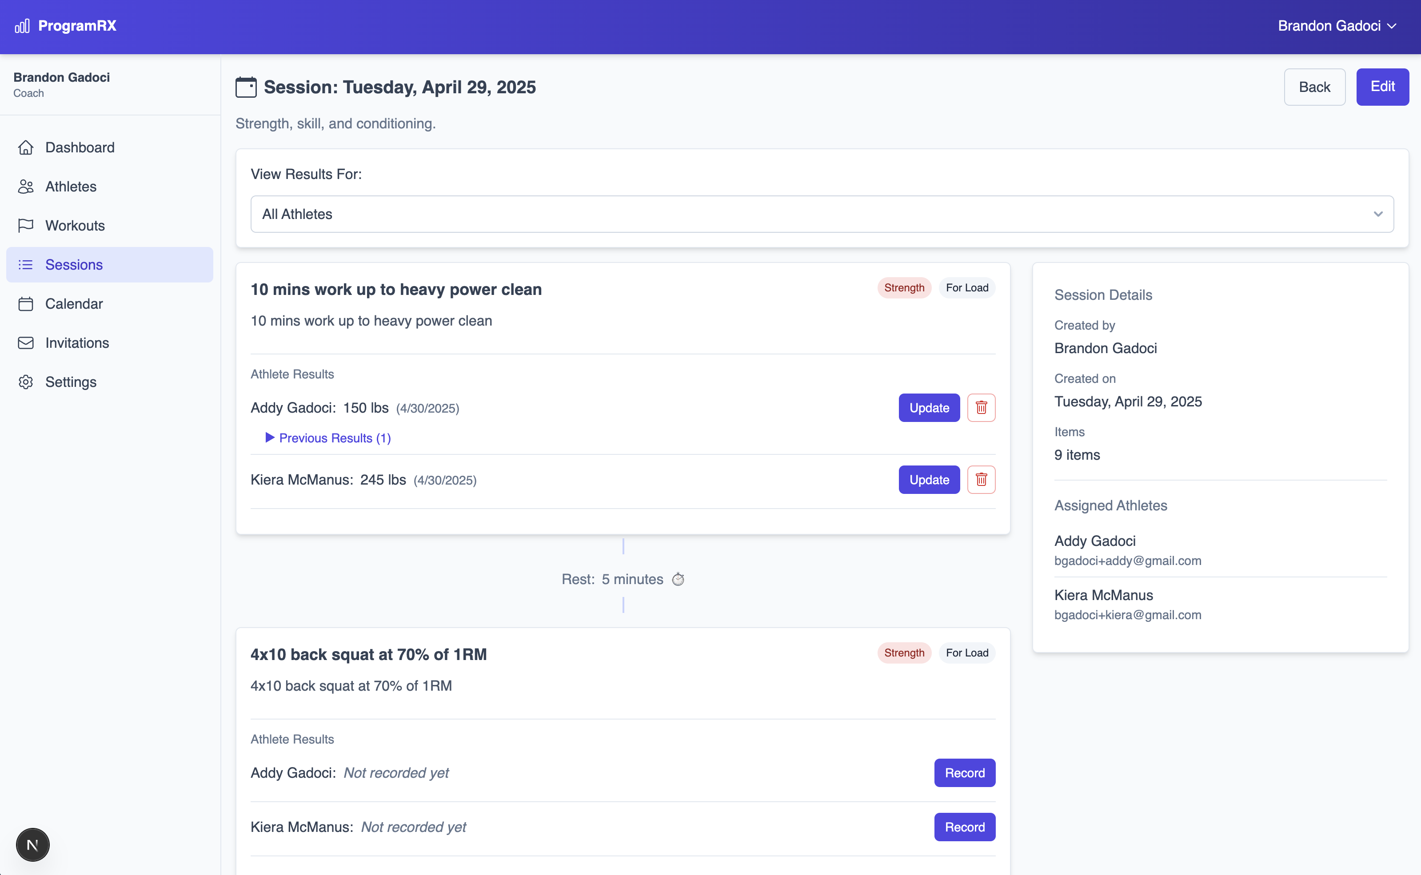Click the Created on date in Session Details
The height and width of the screenshot is (875, 1421).
pyautogui.click(x=1128, y=402)
